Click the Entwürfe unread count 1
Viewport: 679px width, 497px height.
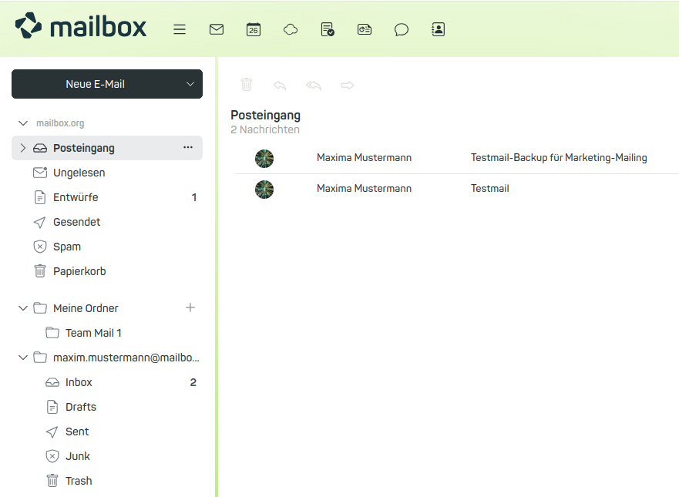click(x=194, y=197)
